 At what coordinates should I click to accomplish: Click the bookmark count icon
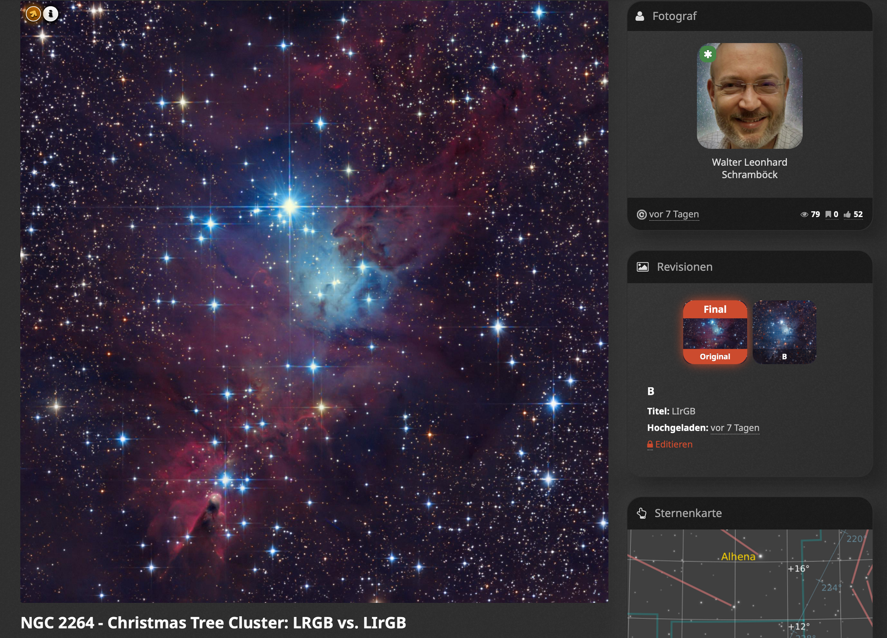pyautogui.click(x=828, y=215)
